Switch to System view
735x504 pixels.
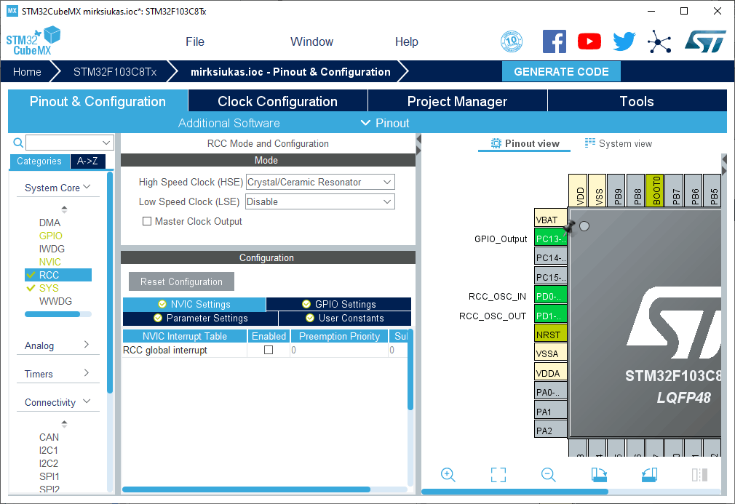tap(619, 143)
